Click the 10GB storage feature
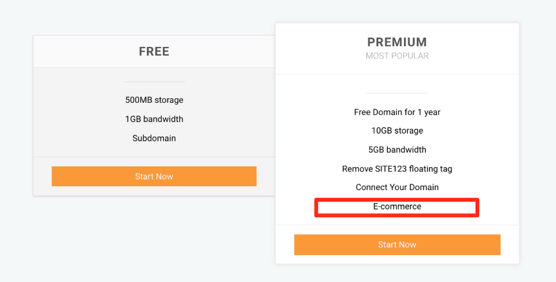The width and height of the screenshot is (556, 282). pos(397,131)
